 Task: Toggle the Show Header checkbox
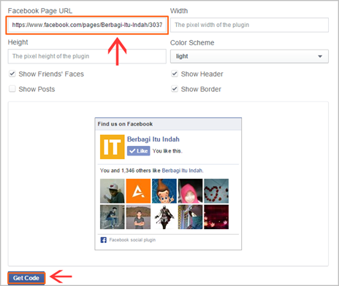coord(175,74)
